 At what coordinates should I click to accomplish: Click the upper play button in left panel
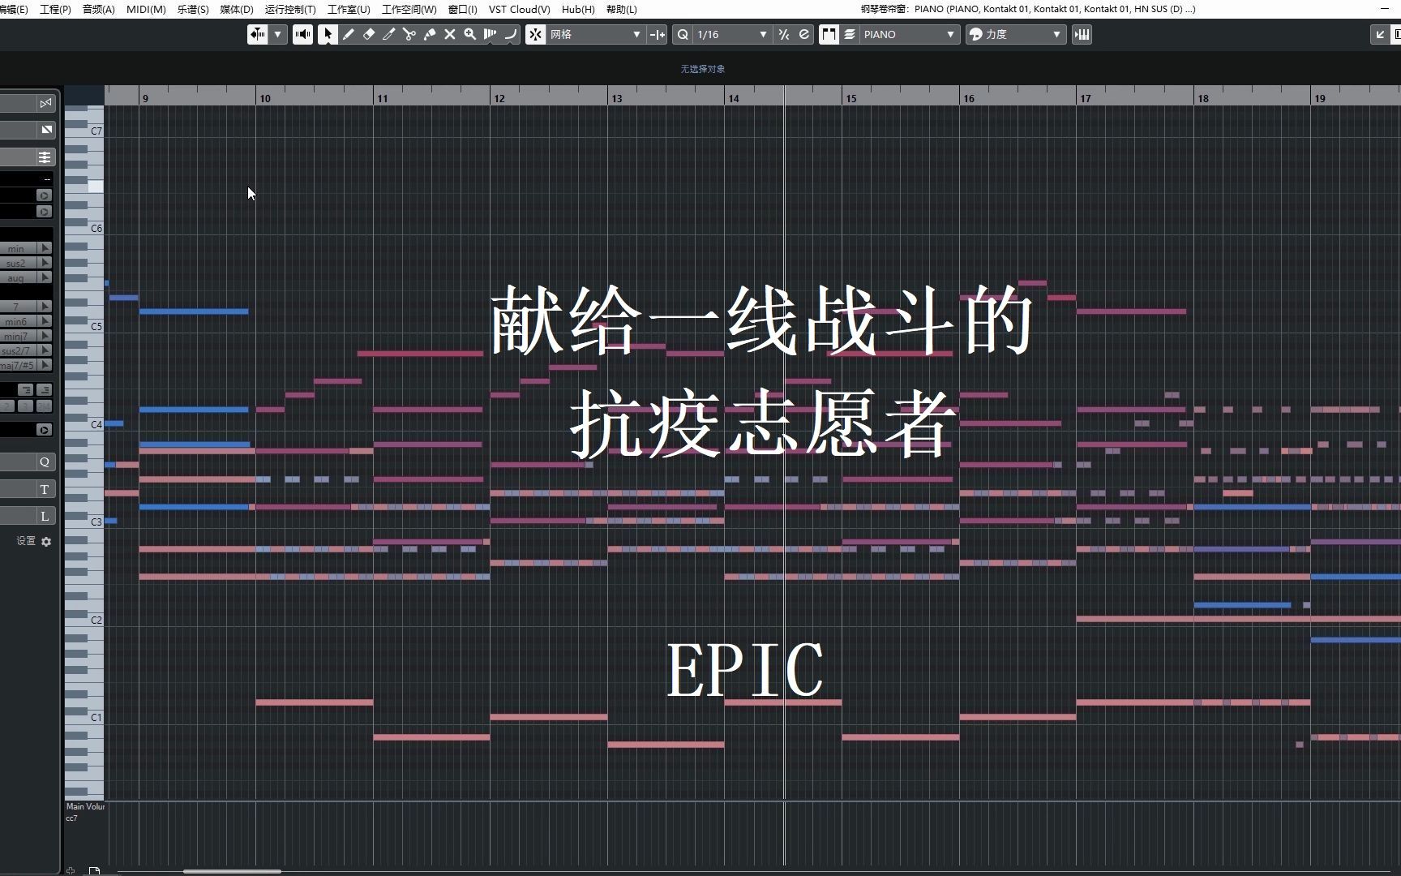click(44, 195)
